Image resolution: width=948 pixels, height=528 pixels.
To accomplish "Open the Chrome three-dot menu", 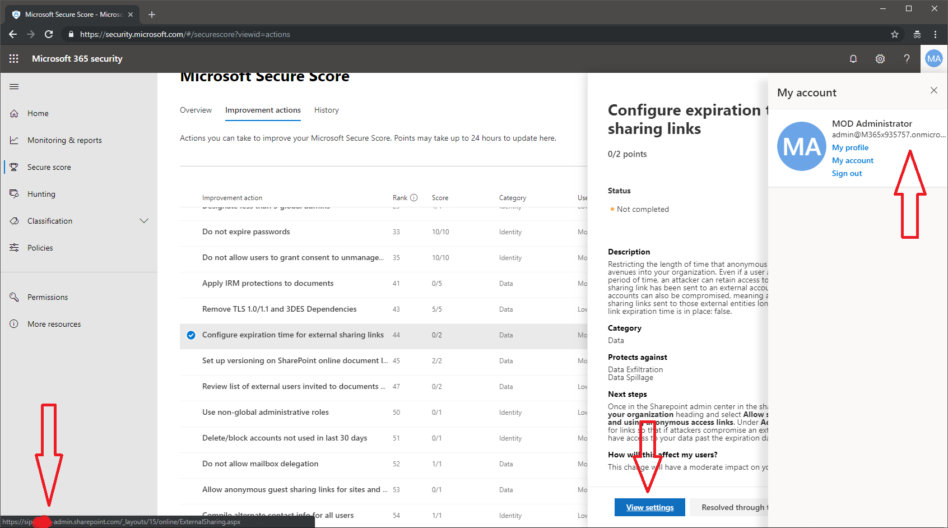I will pos(935,34).
